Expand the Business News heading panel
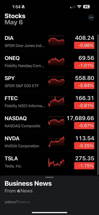This screenshot has height=215, width=99. coord(28,183)
